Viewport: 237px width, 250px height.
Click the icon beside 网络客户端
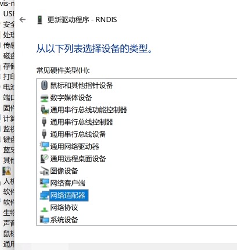pyautogui.click(x=45, y=183)
